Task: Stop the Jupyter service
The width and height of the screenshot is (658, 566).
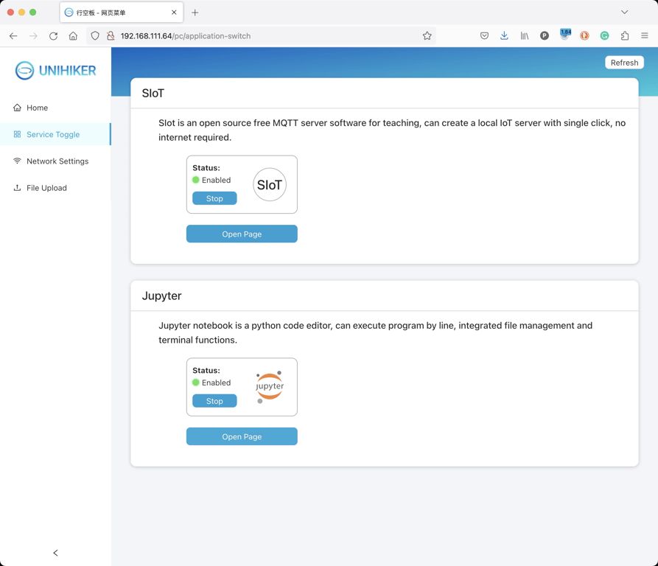Action: [214, 401]
